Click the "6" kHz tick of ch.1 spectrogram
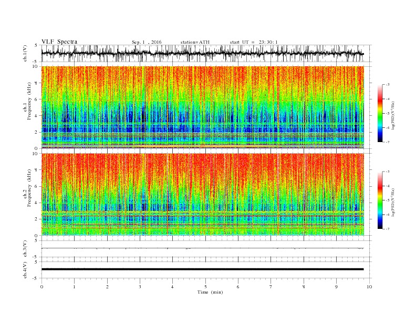The width and height of the screenshot is (416, 322). click(37, 99)
